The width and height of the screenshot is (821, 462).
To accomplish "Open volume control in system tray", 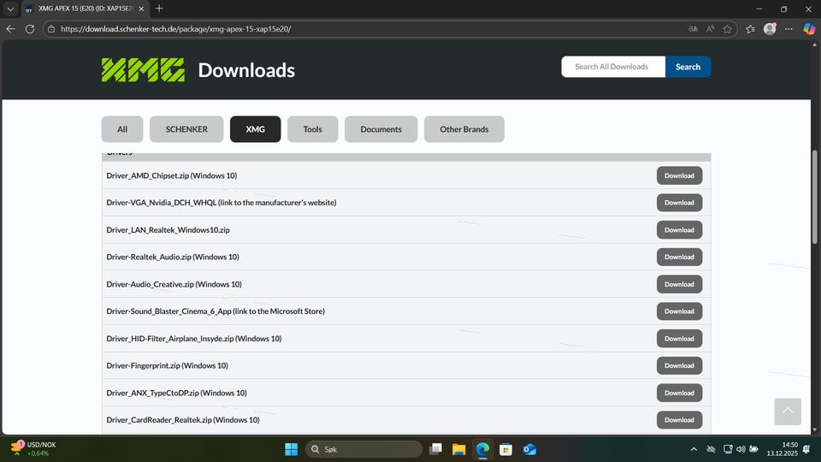I will click(x=741, y=449).
